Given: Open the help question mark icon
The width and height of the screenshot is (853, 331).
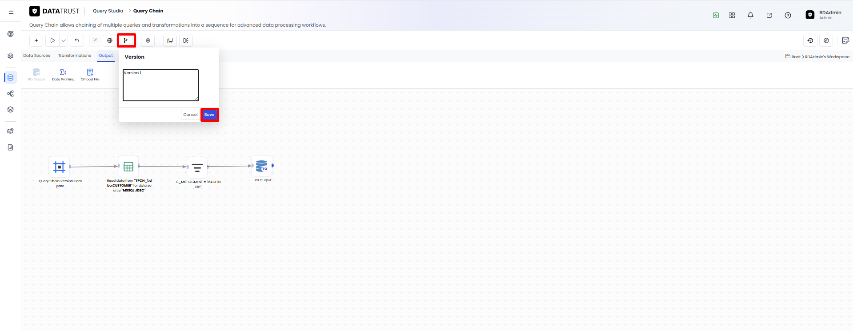Looking at the screenshot, I should click(x=788, y=15).
